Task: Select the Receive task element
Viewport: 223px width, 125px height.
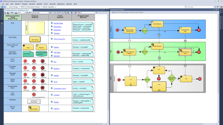Action: (x=41, y=47)
